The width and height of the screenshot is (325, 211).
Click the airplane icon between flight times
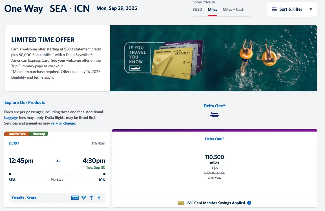click(x=58, y=161)
